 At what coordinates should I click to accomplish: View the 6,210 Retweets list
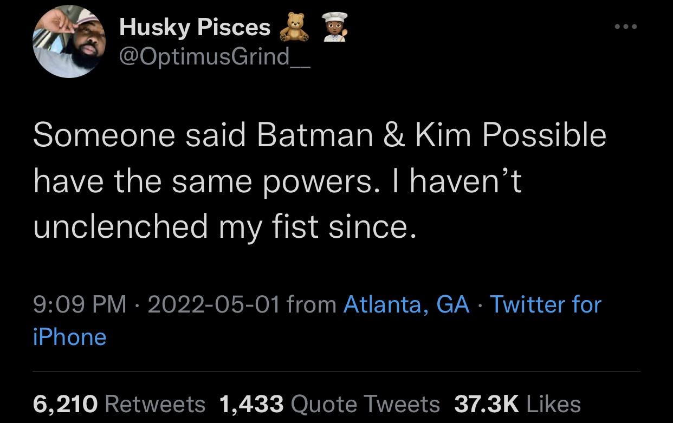click(119, 404)
